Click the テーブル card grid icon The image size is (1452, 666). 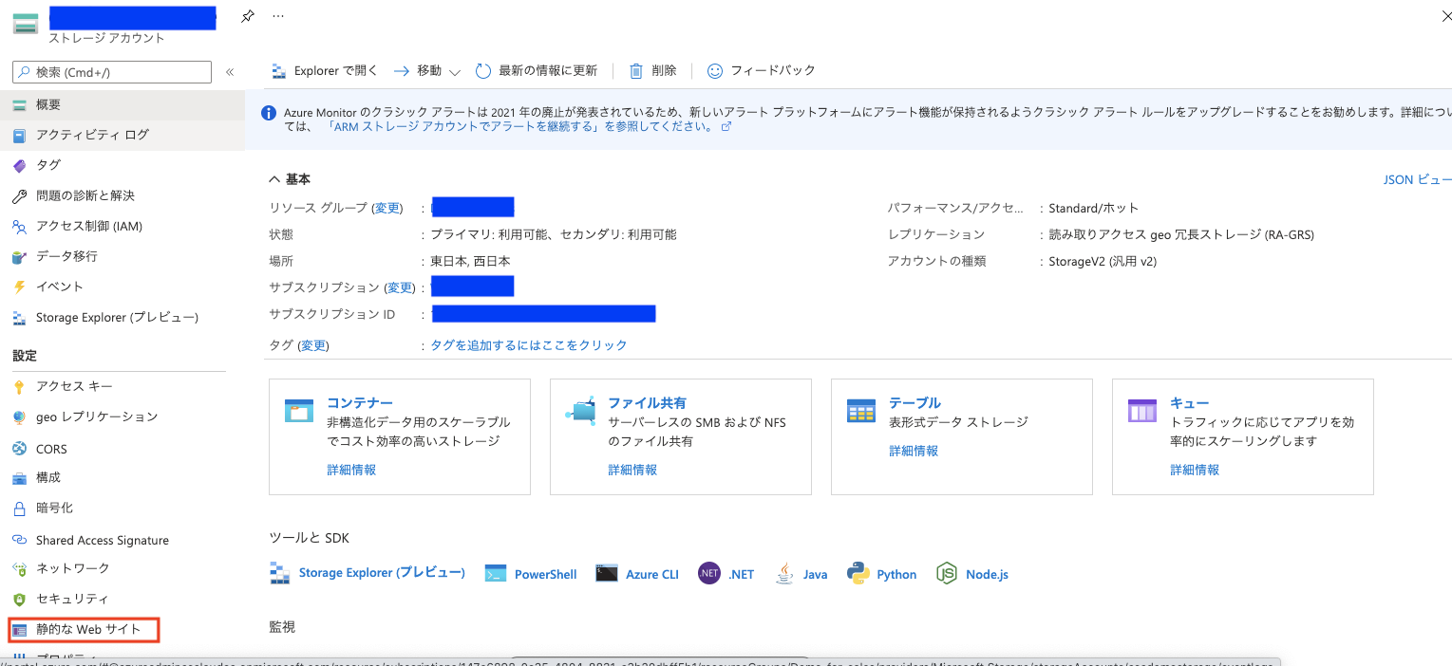[861, 410]
